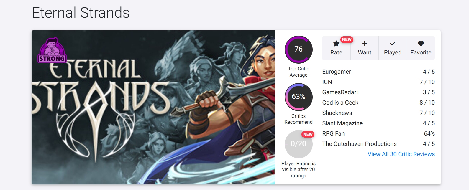Open the God is a Geek review

[378, 103]
